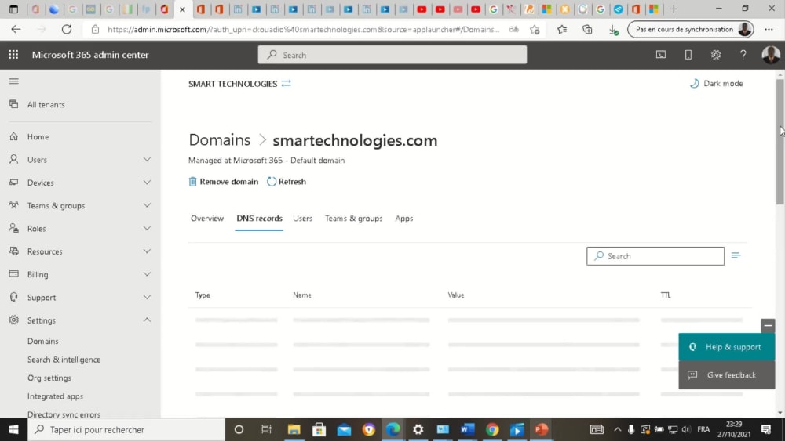Expand the Support menu chevron
The image size is (785, 441).
click(147, 297)
